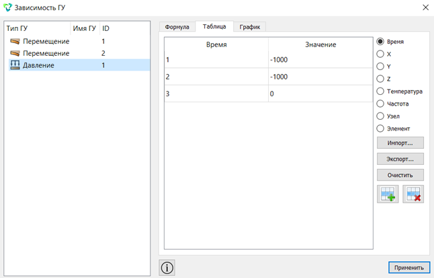This screenshot has height=278, width=434.
Task: Close the Зависимость ГУ dialog
Action: coord(426,7)
